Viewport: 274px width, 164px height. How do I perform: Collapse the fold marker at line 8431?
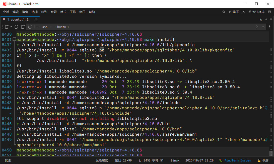tap(14, 39)
